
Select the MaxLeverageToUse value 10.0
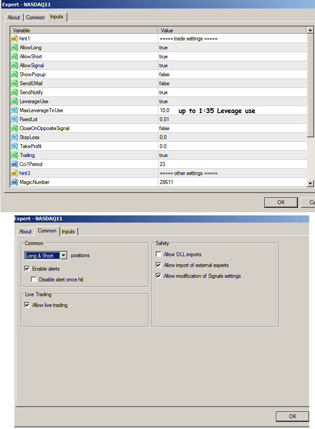point(165,110)
